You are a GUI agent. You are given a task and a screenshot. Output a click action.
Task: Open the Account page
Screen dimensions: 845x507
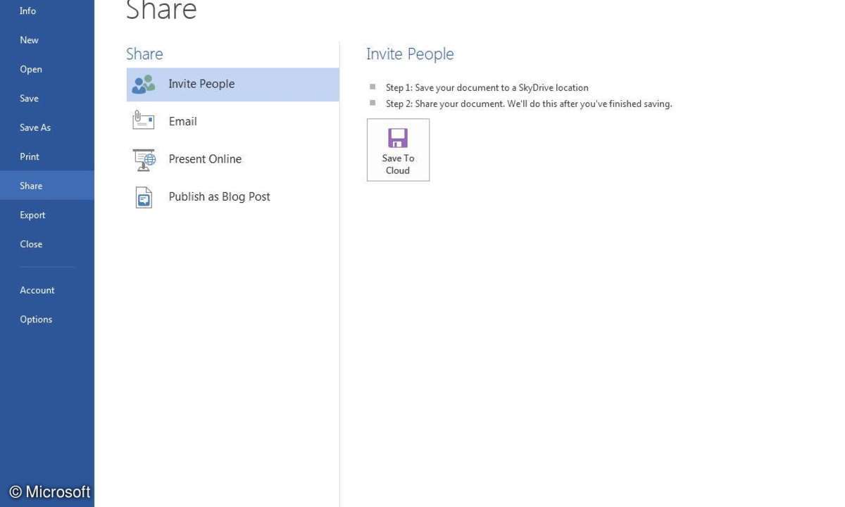pyautogui.click(x=47, y=290)
